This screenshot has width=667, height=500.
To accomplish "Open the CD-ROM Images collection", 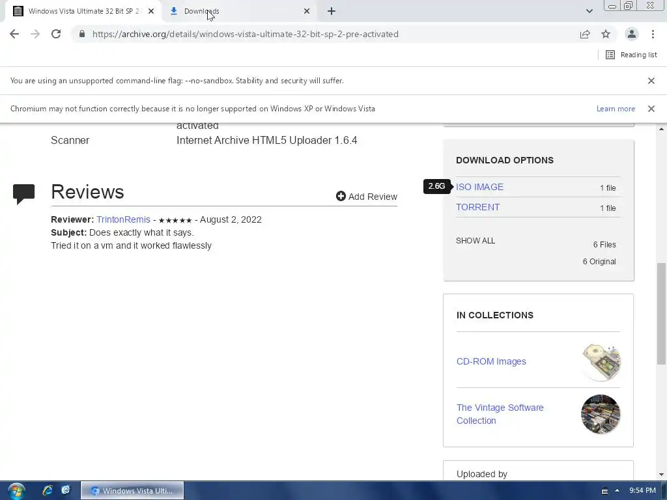I will (491, 361).
